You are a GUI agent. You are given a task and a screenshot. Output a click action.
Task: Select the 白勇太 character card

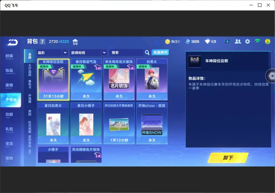pyautogui.click(x=152, y=80)
